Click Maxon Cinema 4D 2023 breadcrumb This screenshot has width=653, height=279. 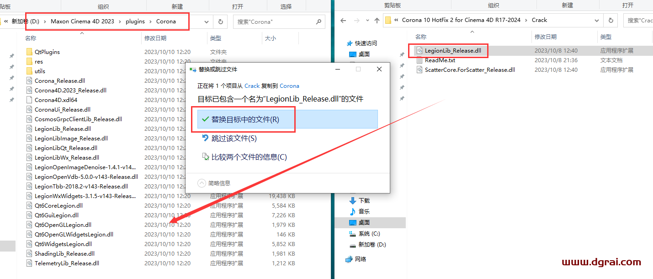click(x=82, y=21)
